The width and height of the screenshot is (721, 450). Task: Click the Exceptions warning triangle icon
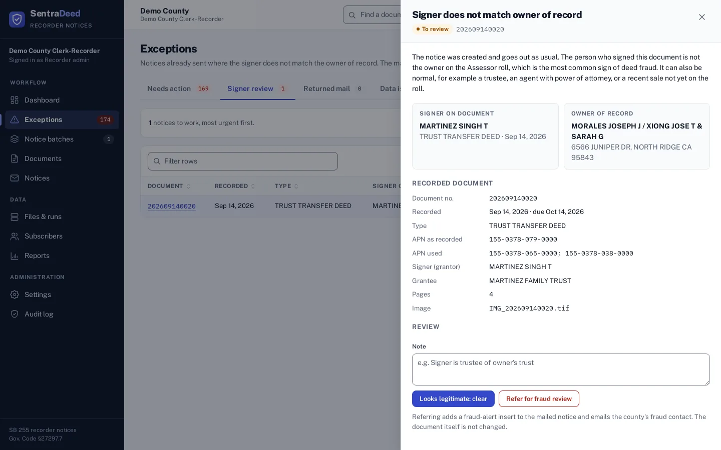15,119
